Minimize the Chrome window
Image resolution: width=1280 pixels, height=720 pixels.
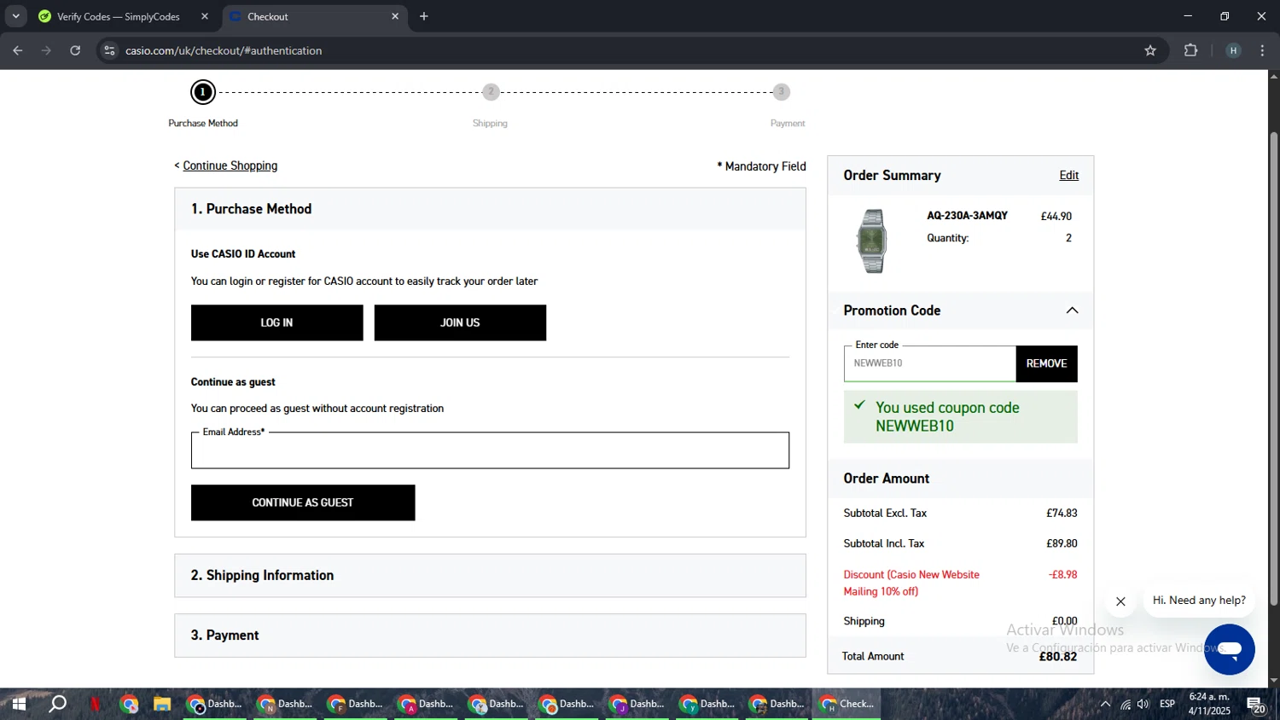(x=1188, y=16)
